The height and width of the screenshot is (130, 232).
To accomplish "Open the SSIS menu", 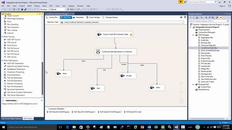I will 51,6.
